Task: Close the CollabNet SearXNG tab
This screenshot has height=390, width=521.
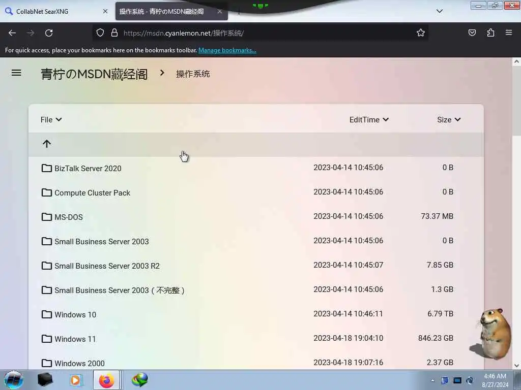Action: tap(105, 11)
